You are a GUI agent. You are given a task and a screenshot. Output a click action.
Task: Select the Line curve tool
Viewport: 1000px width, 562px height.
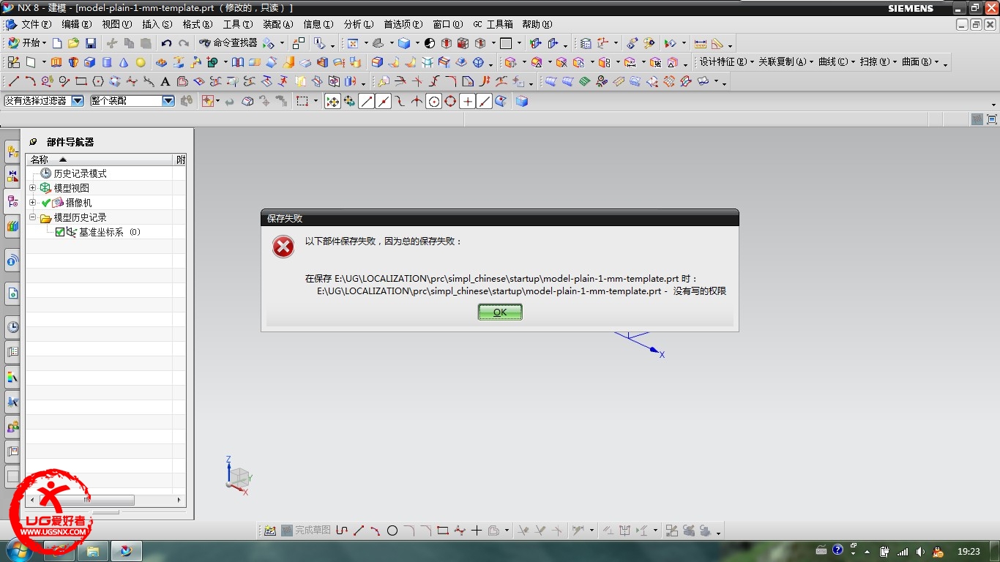click(x=14, y=81)
